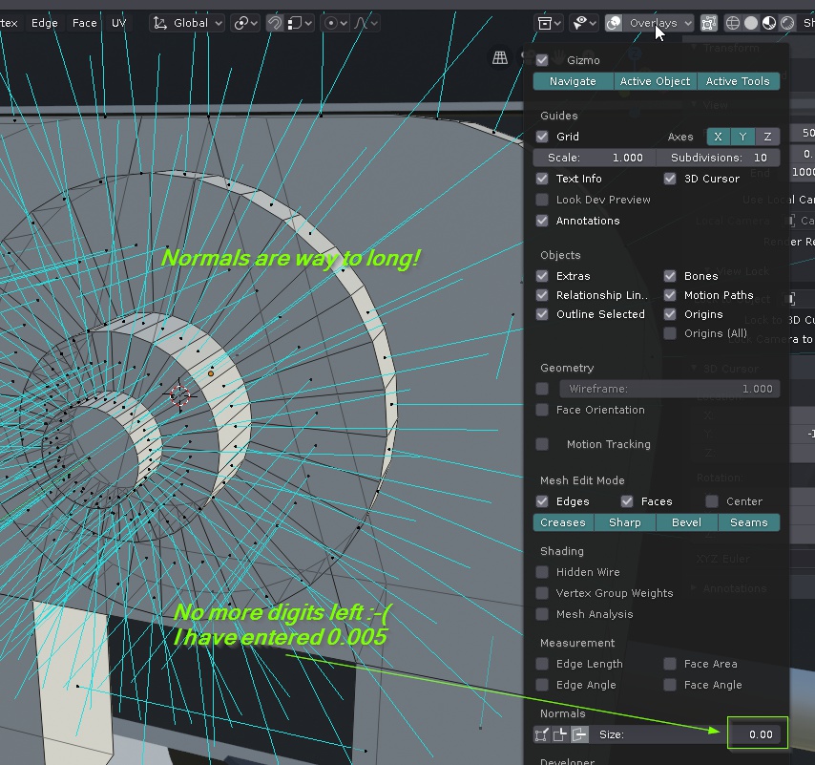The height and width of the screenshot is (765, 815).
Task: Uncheck the Grid checkbox
Action: tap(542, 137)
